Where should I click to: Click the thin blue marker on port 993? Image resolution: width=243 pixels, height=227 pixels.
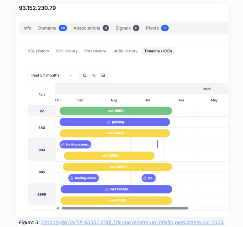coord(157,144)
